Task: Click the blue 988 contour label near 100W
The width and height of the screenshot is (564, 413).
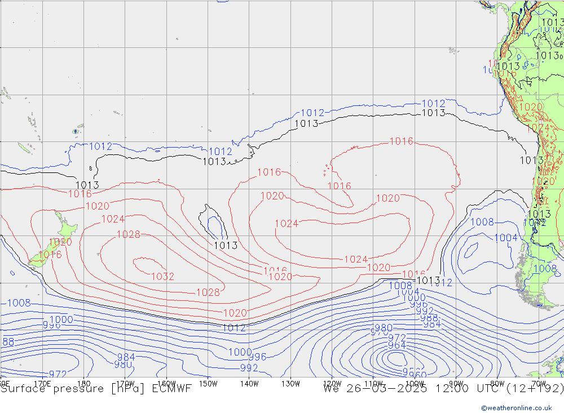Action: tap(429, 318)
